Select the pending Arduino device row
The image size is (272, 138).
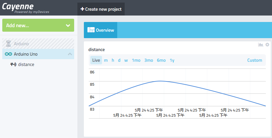[38, 44]
